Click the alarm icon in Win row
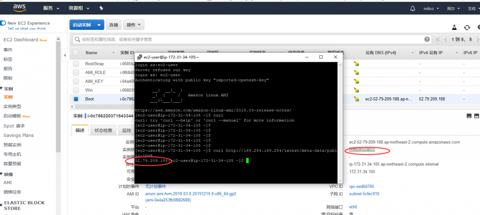Screen dimensions: 480x215 (357, 90)
